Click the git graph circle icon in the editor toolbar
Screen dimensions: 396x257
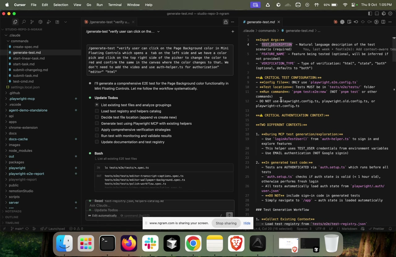(x=376, y=22)
